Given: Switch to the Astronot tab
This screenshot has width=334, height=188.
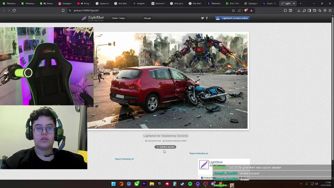Looking at the screenshot, I should coord(158,3).
